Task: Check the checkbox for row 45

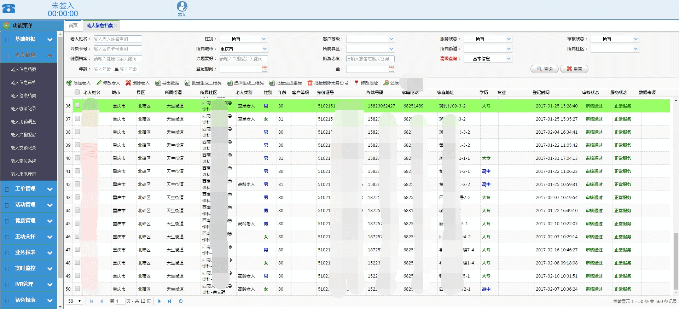Action: pyautogui.click(x=77, y=223)
